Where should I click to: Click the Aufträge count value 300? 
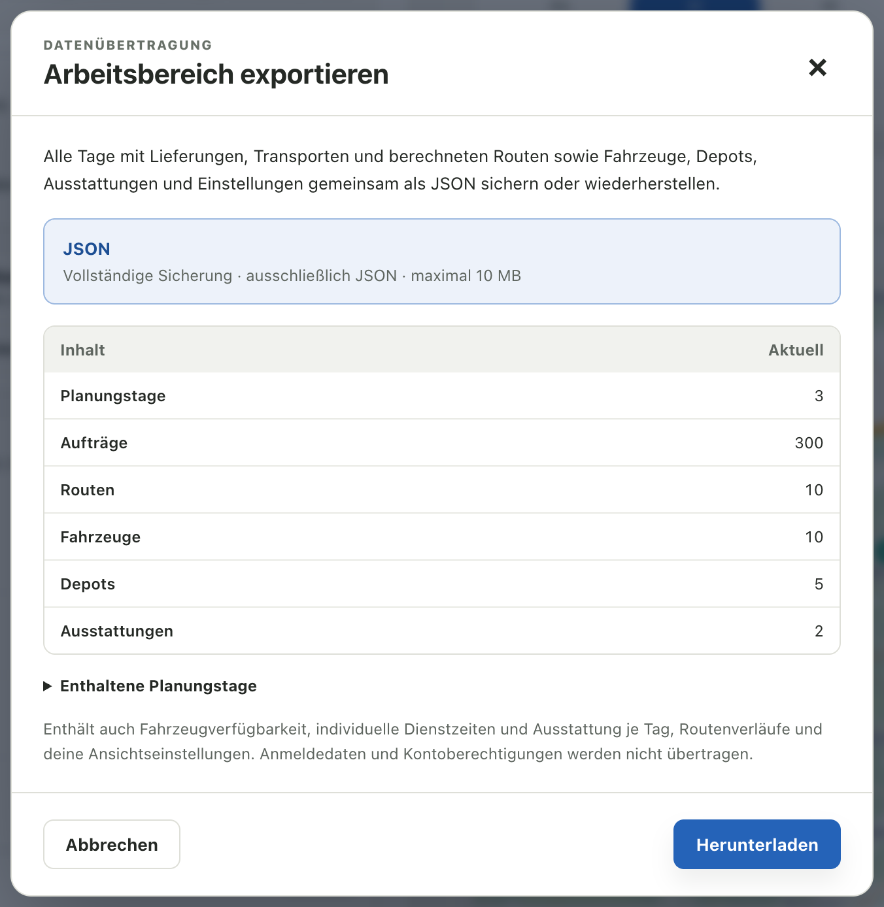pos(809,443)
